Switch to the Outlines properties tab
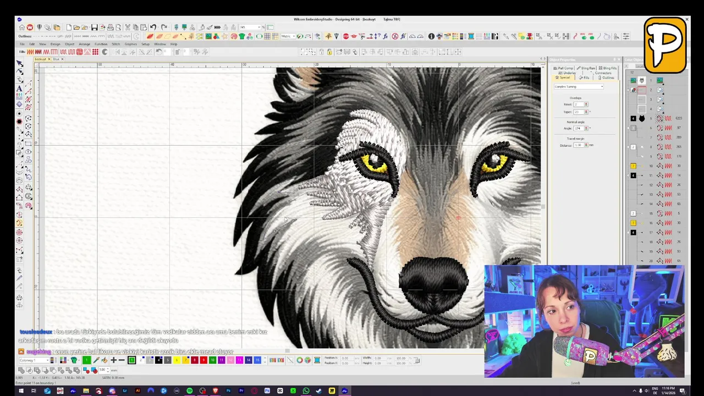This screenshot has width=704, height=396. point(606,78)
